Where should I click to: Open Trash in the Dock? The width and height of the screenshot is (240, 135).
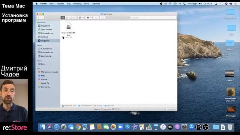230,127
